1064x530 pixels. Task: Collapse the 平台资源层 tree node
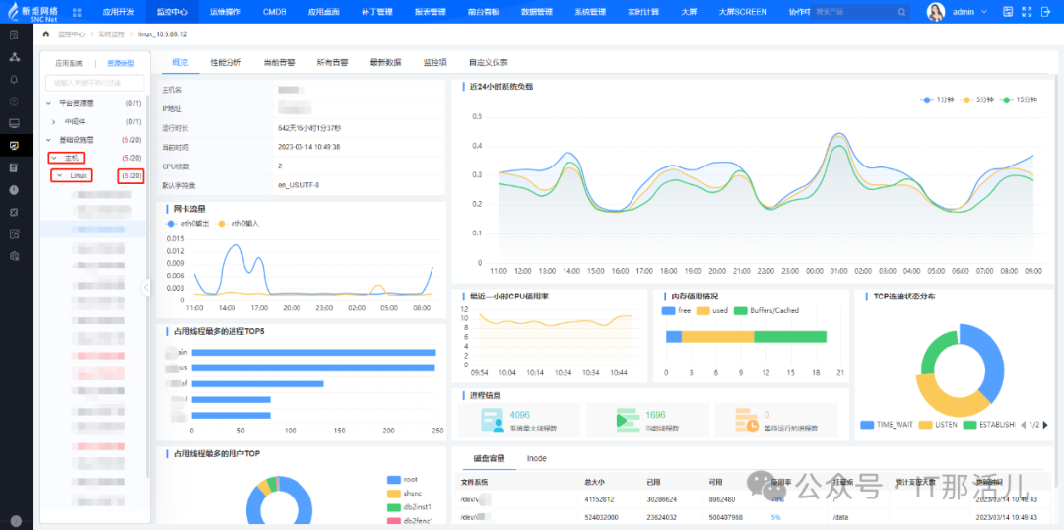pos(48,103)
